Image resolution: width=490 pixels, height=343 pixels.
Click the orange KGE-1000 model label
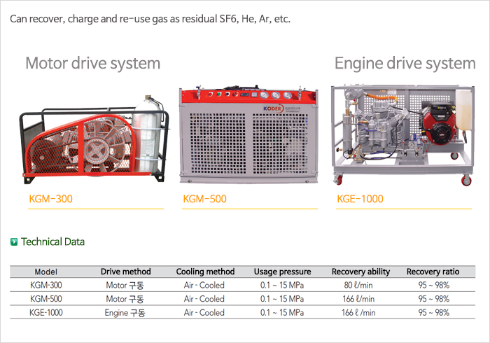tap(360, 199)
